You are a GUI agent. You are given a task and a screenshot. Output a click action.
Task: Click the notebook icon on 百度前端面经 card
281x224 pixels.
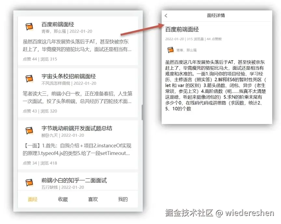tap(29, 27)
